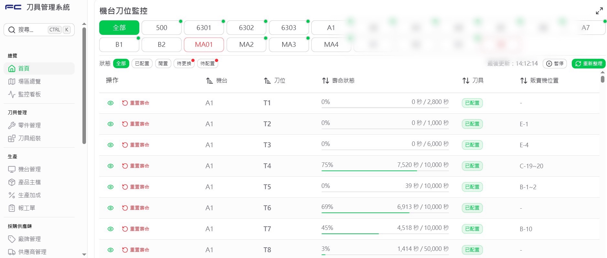Filter status by 待更換
The height and width of the screenshot is (258, 607).
coord(184,64)
